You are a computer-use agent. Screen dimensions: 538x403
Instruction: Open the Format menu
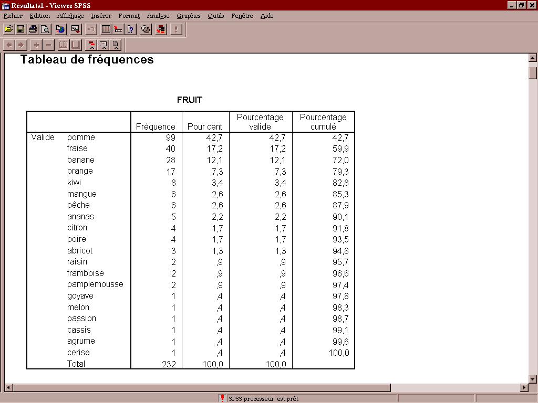click(129, 16)
